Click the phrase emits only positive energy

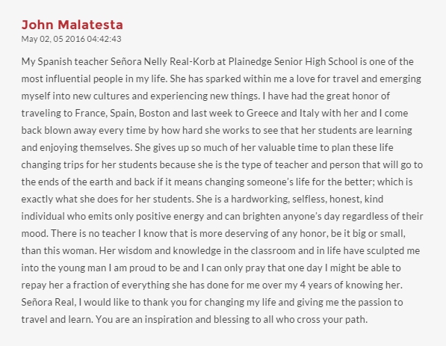pos(146,216)
